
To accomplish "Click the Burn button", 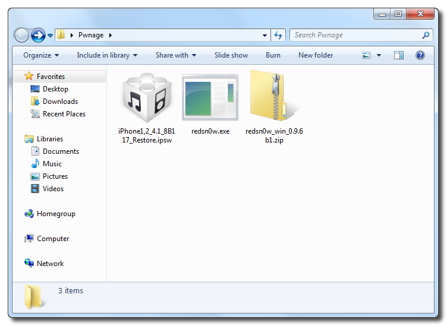I will coord(273,55).
